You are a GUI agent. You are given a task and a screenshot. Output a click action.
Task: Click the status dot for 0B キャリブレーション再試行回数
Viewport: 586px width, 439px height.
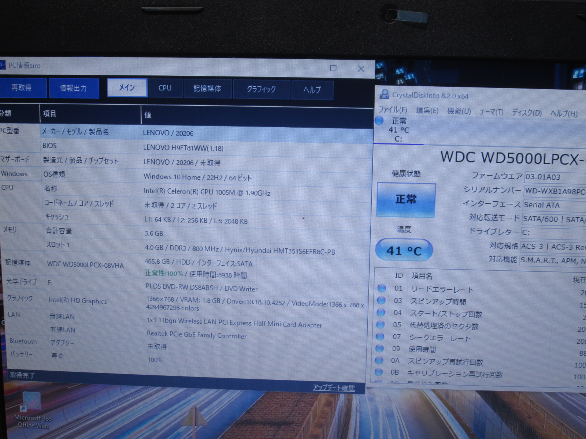tap(379, 372)
